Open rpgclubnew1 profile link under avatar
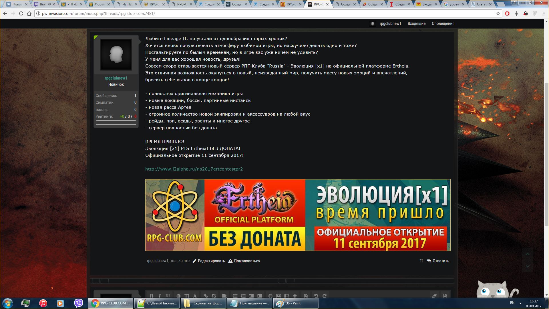 click(116, 78)
